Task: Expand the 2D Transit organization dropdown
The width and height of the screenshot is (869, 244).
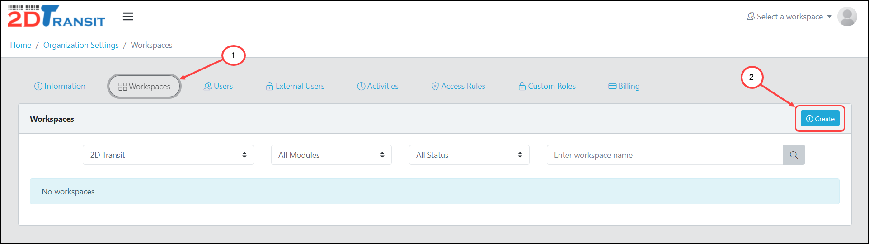Action: click(168, 155)
